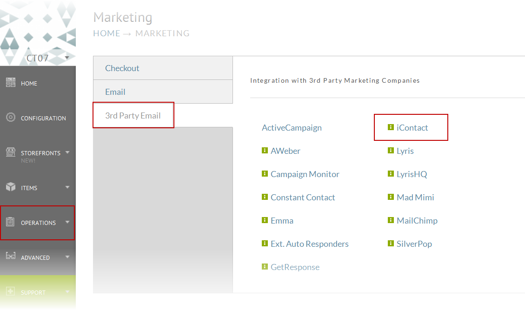Click the Items box icon
Image resolution: width=525 pixels, height=310 pixels.
tap(11, 187)
